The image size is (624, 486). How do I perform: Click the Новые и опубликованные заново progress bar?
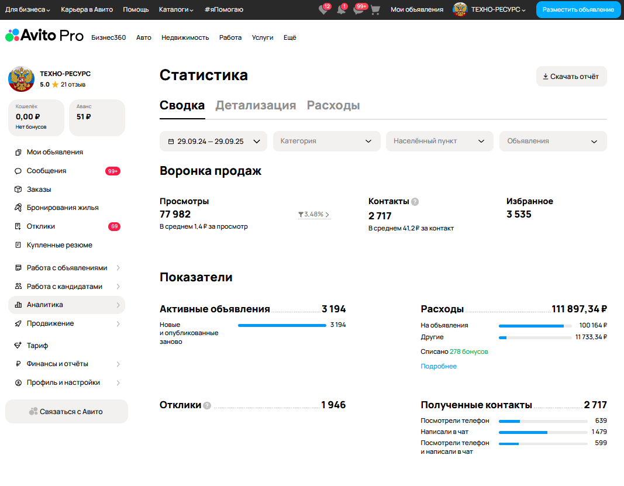click(282, 325)
